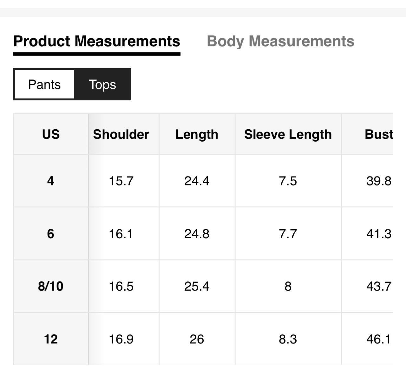Click the Sleeve Length column header
Screen dimensions: 406x377
click(x=288, y=134)
